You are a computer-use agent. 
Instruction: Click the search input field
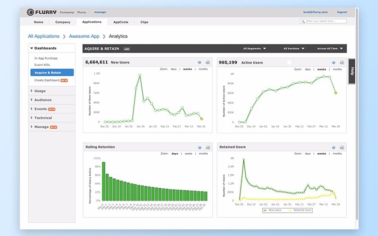coord(323,21)
